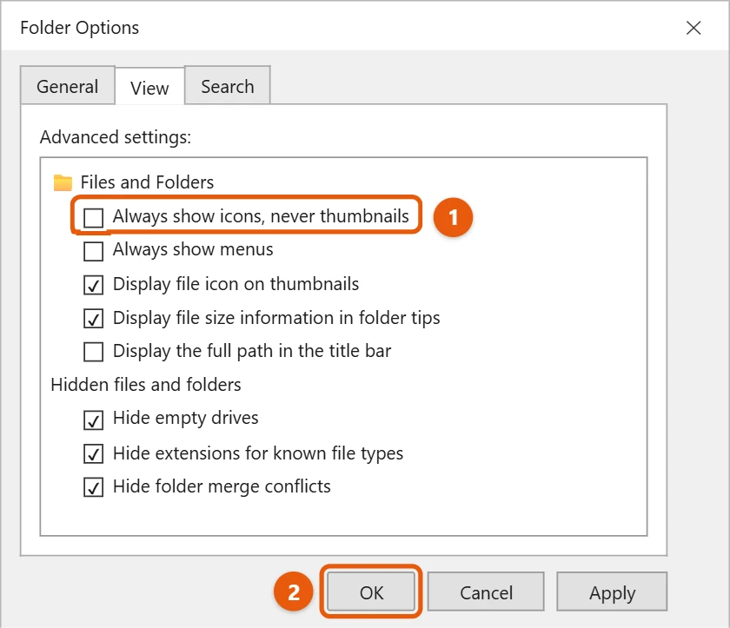Select the Hidden files and folders heading

(146, 385)
